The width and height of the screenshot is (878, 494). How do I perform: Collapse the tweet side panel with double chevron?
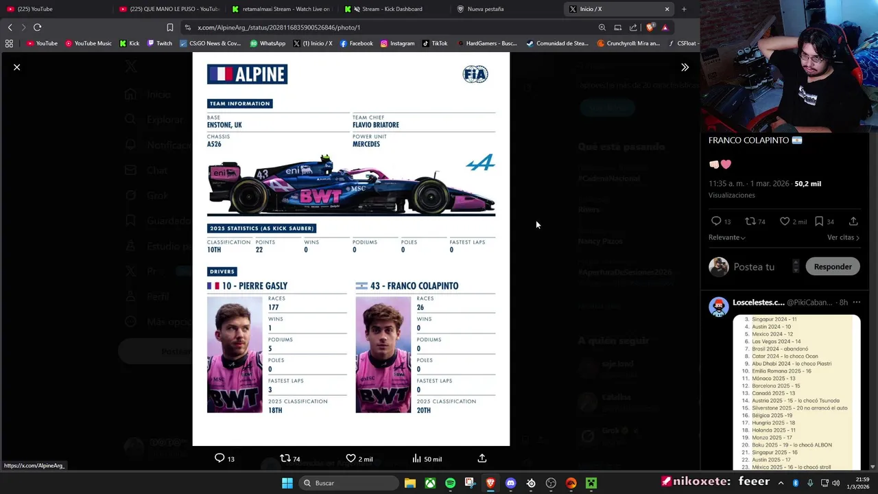[x=685, y=67]
